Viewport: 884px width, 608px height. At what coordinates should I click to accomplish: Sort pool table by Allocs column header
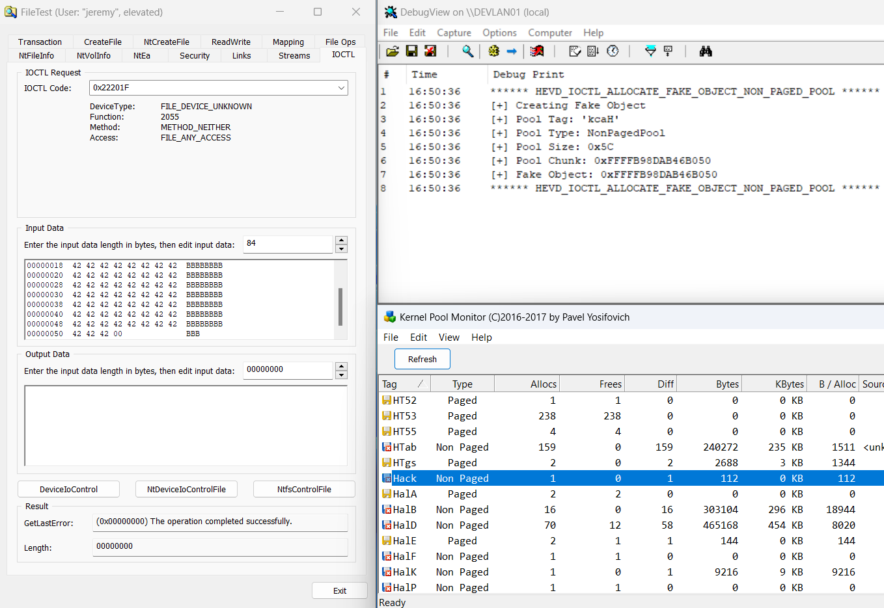pyautogui.click(x=527, y=384)
